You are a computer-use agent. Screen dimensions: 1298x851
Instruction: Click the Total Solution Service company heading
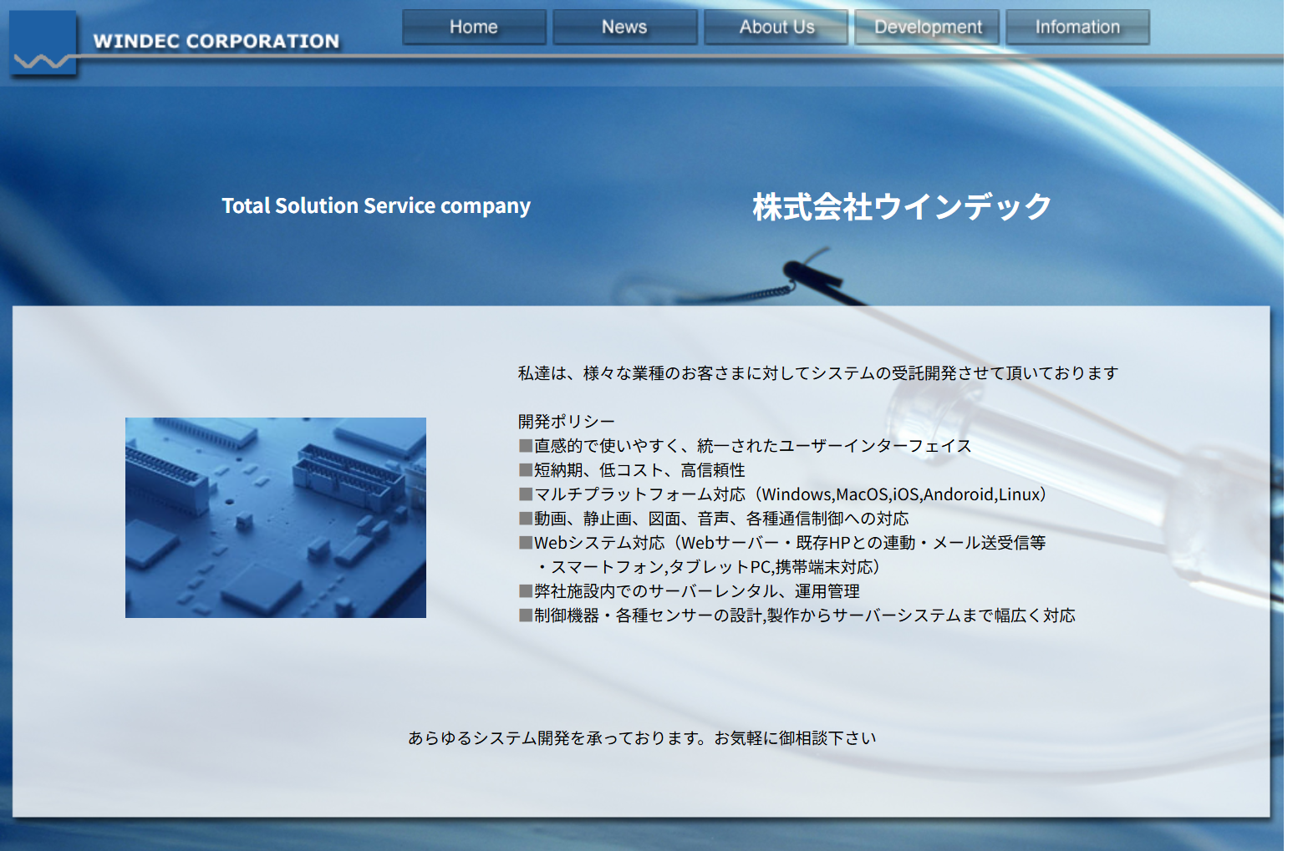376,206
